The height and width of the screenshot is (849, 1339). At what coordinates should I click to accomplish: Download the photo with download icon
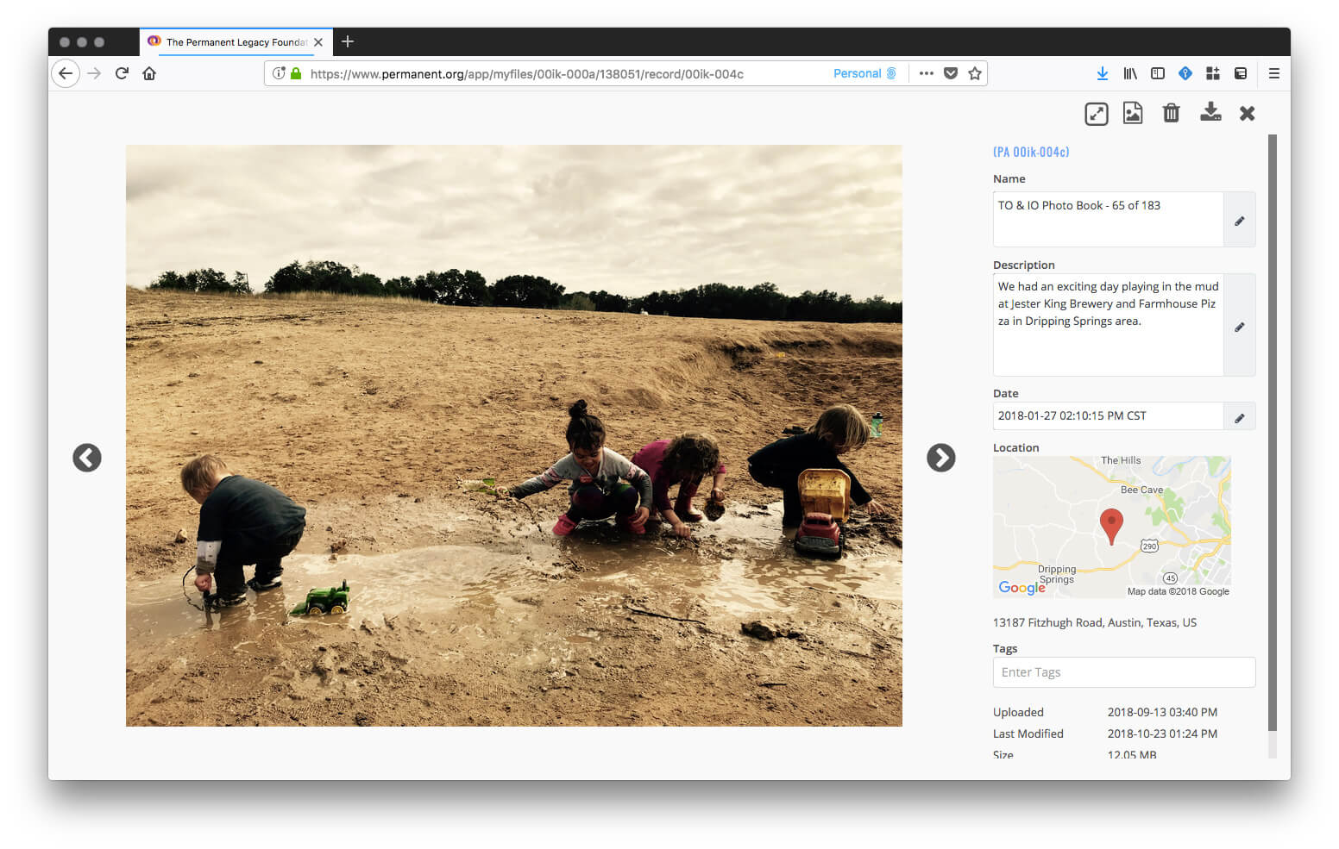pos(1210,112)
